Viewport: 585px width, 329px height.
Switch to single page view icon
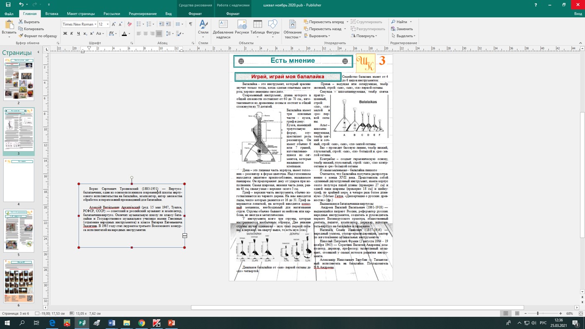pyautogui.click(x=506, y=314)
